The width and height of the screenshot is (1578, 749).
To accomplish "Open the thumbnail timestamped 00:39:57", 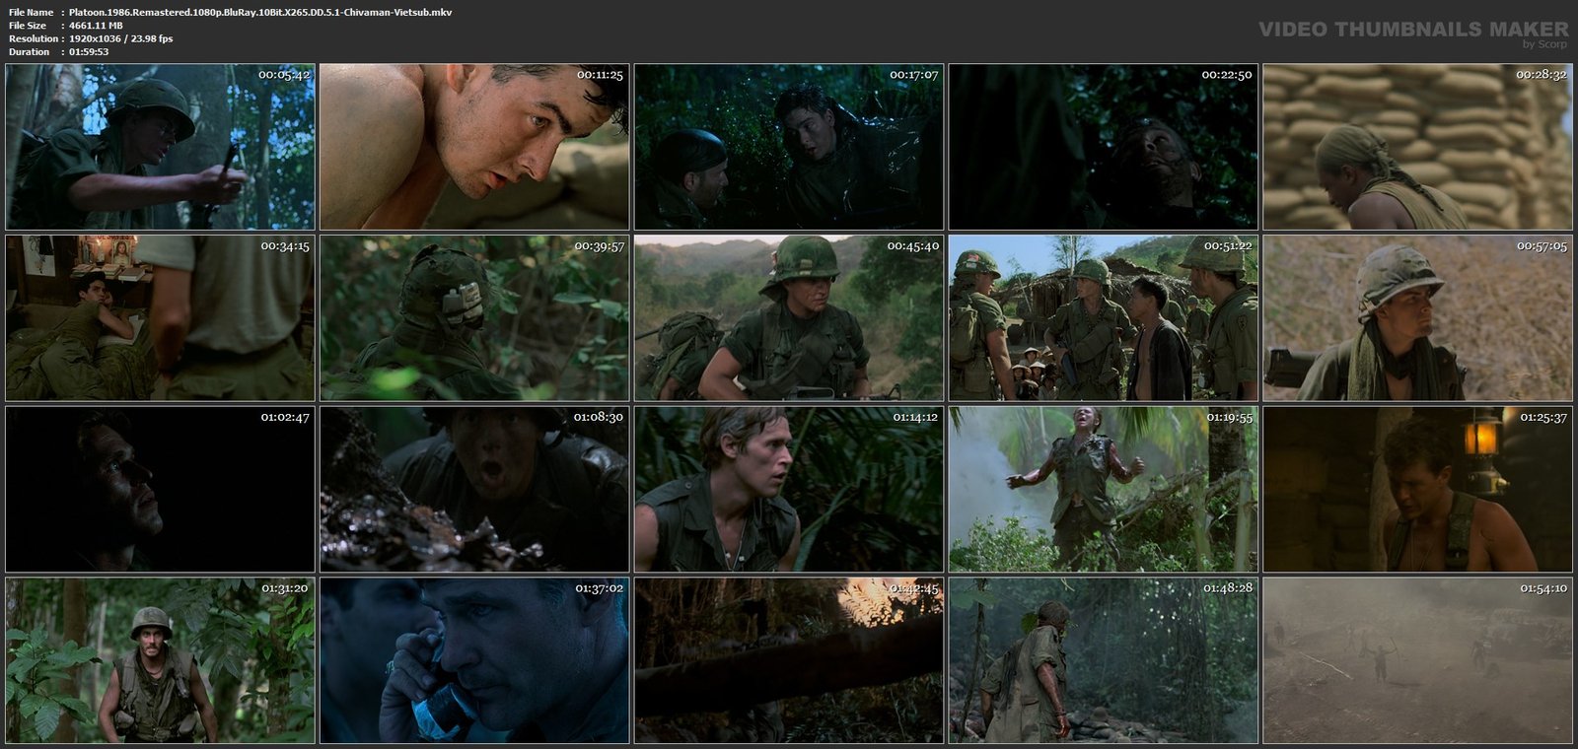I will point(474,317).
